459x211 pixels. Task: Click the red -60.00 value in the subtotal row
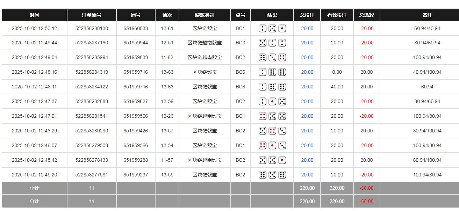coord(366,188)
